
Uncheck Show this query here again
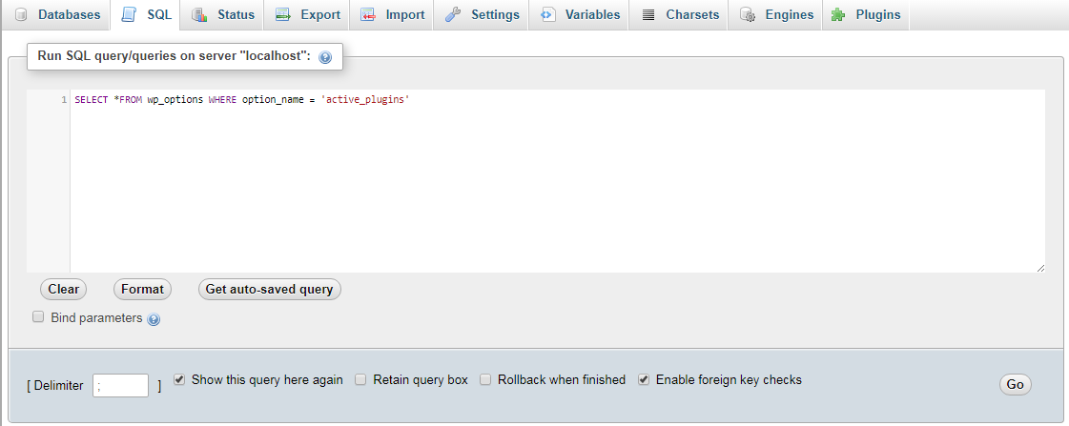click(x=179, y=379)
